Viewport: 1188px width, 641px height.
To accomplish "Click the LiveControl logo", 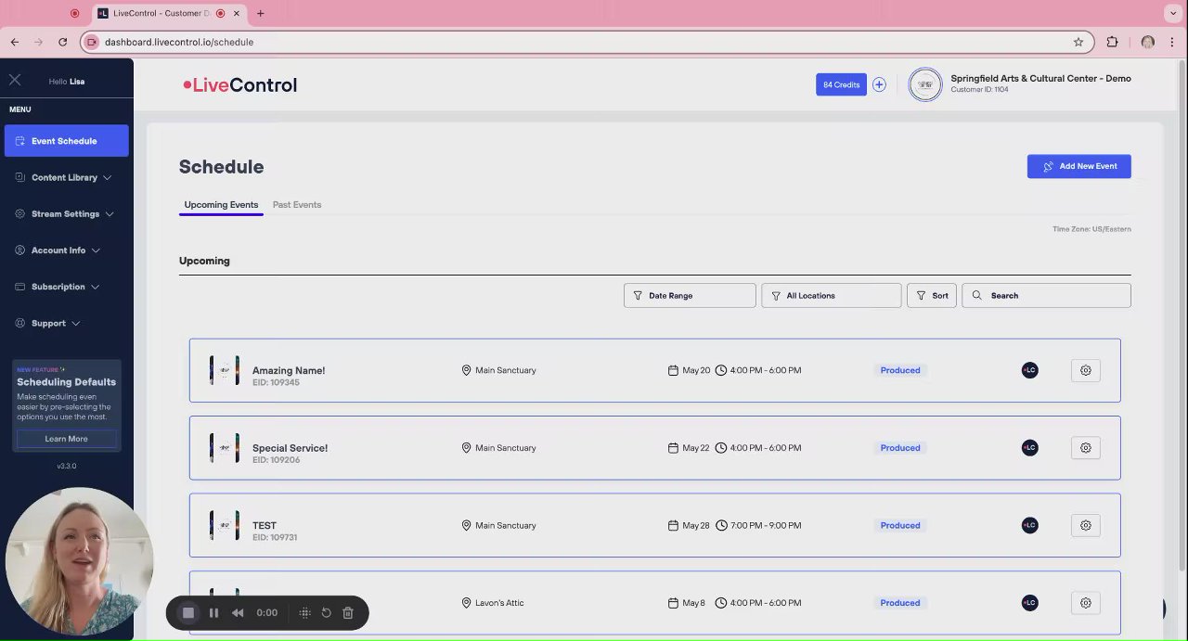I will [239, 84].
